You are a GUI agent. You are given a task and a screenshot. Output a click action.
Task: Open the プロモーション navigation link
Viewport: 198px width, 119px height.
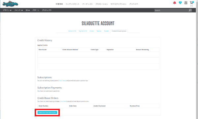(x=102, y=4)
